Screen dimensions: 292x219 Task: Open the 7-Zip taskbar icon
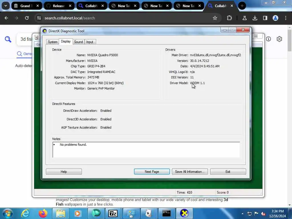(x=113, y=213)
